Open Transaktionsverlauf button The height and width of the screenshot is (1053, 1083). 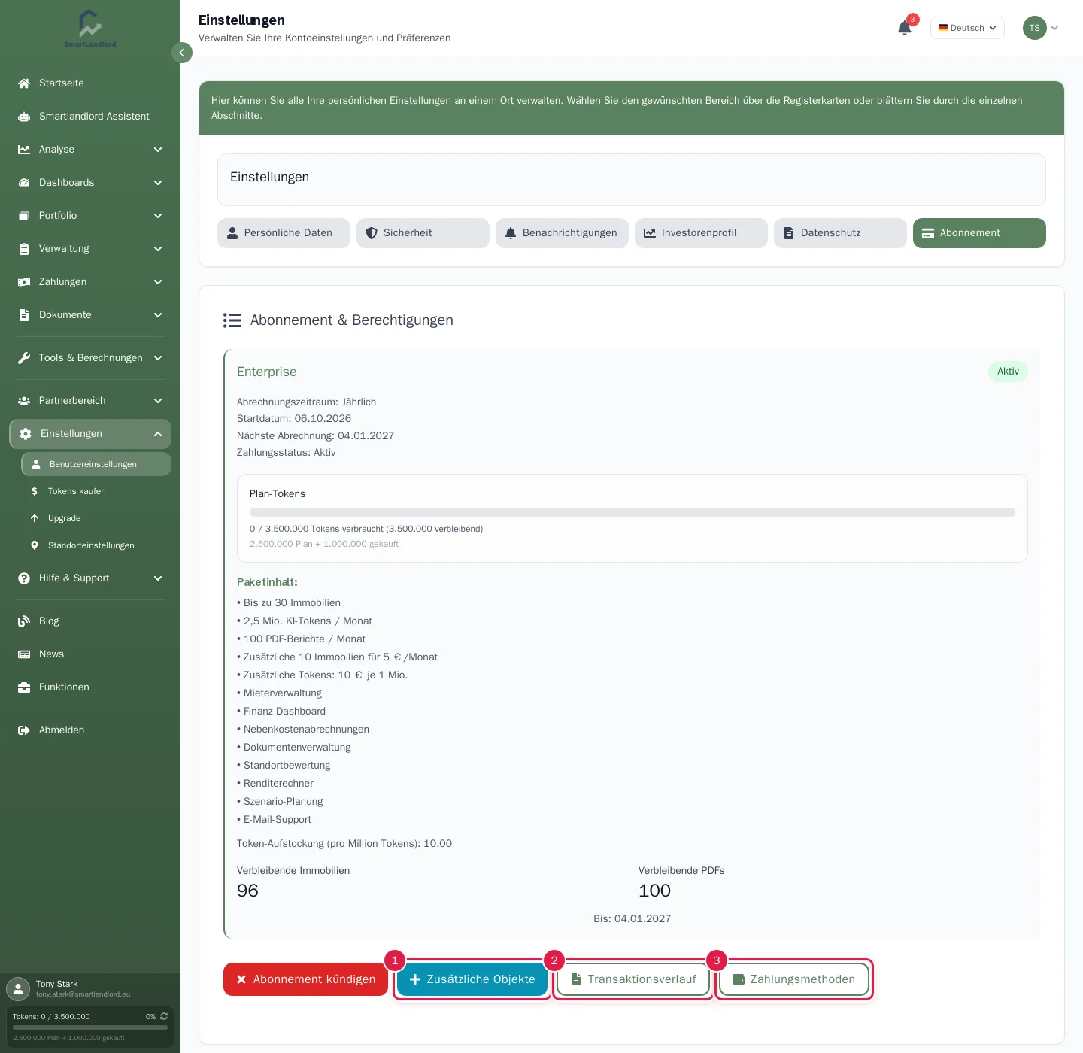pyautogui.click(x=633, y=979)
